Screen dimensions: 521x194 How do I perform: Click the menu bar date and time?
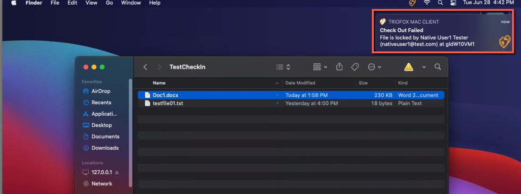tap(488, 3)
